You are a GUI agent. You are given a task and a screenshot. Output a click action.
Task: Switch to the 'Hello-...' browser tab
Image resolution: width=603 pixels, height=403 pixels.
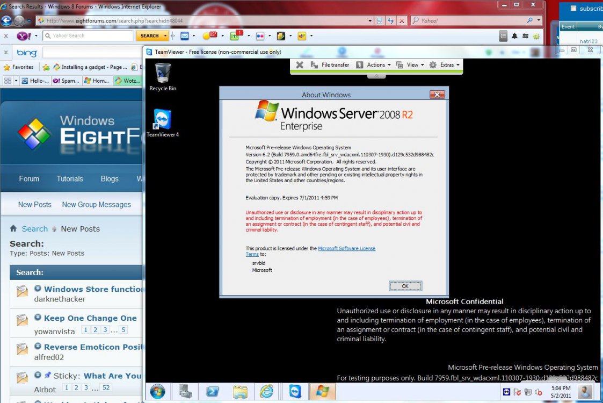pos(35,81)
